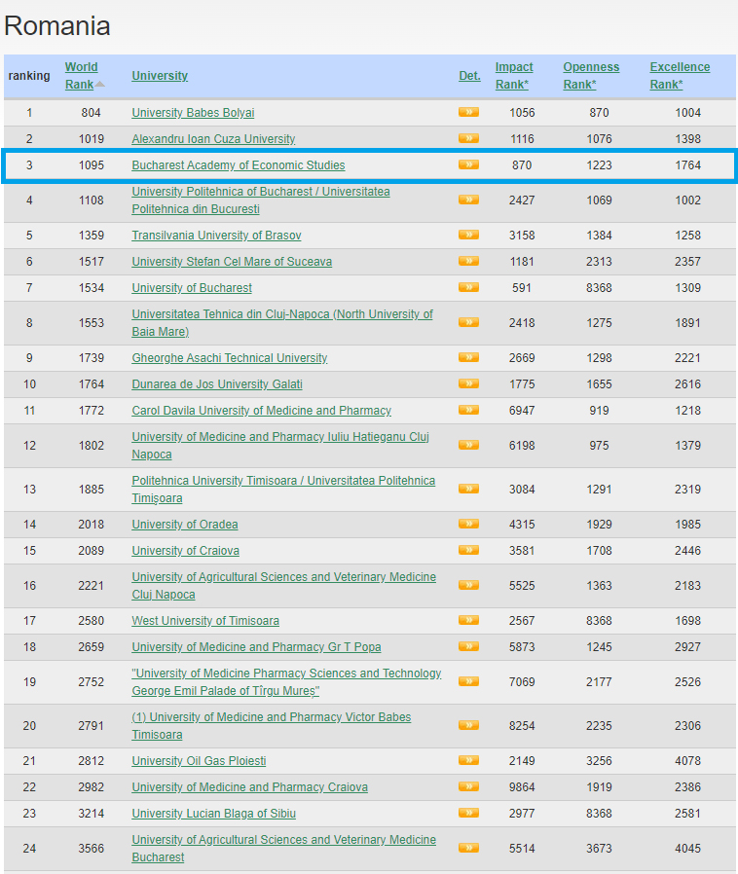This screenshot has width=738, height=874.
Task: Open George Emil Palade of Tîrgu Mureș link
Action: [x=286, y=681]
